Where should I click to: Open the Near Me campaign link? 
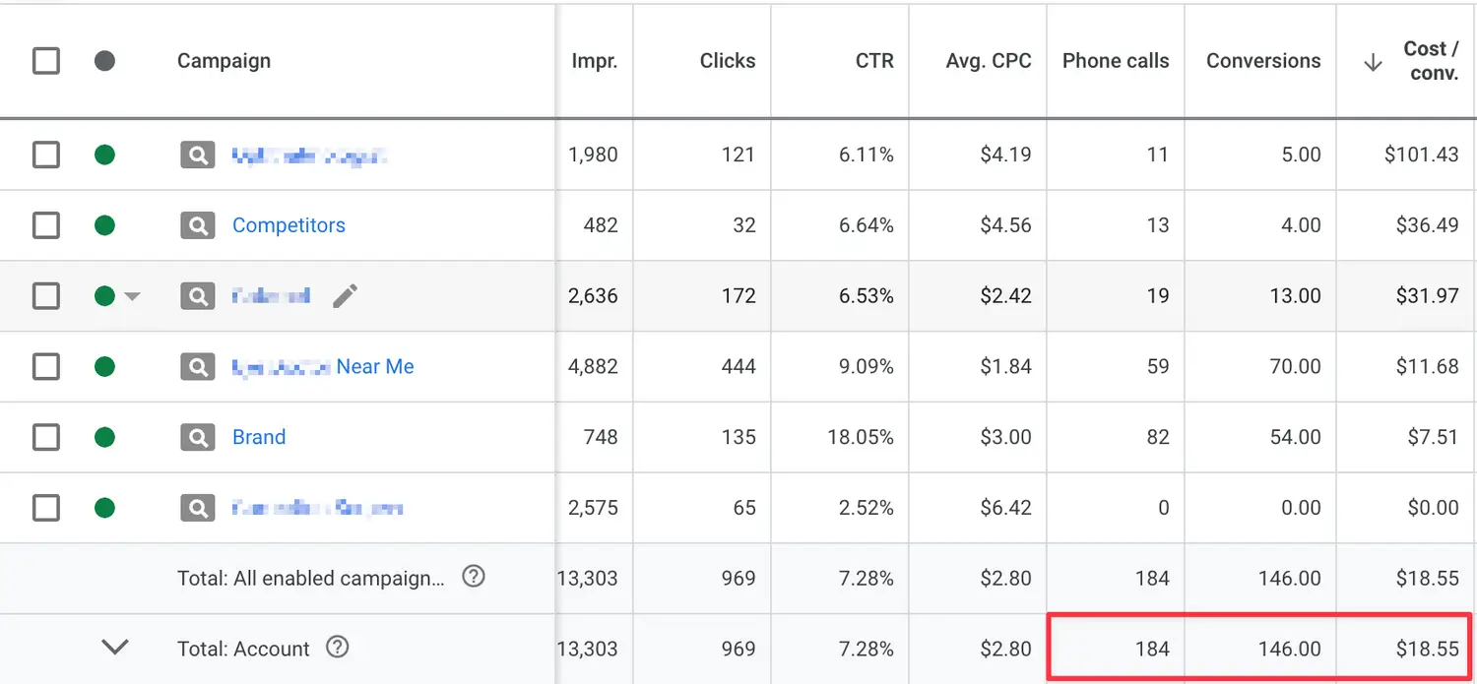374,367
